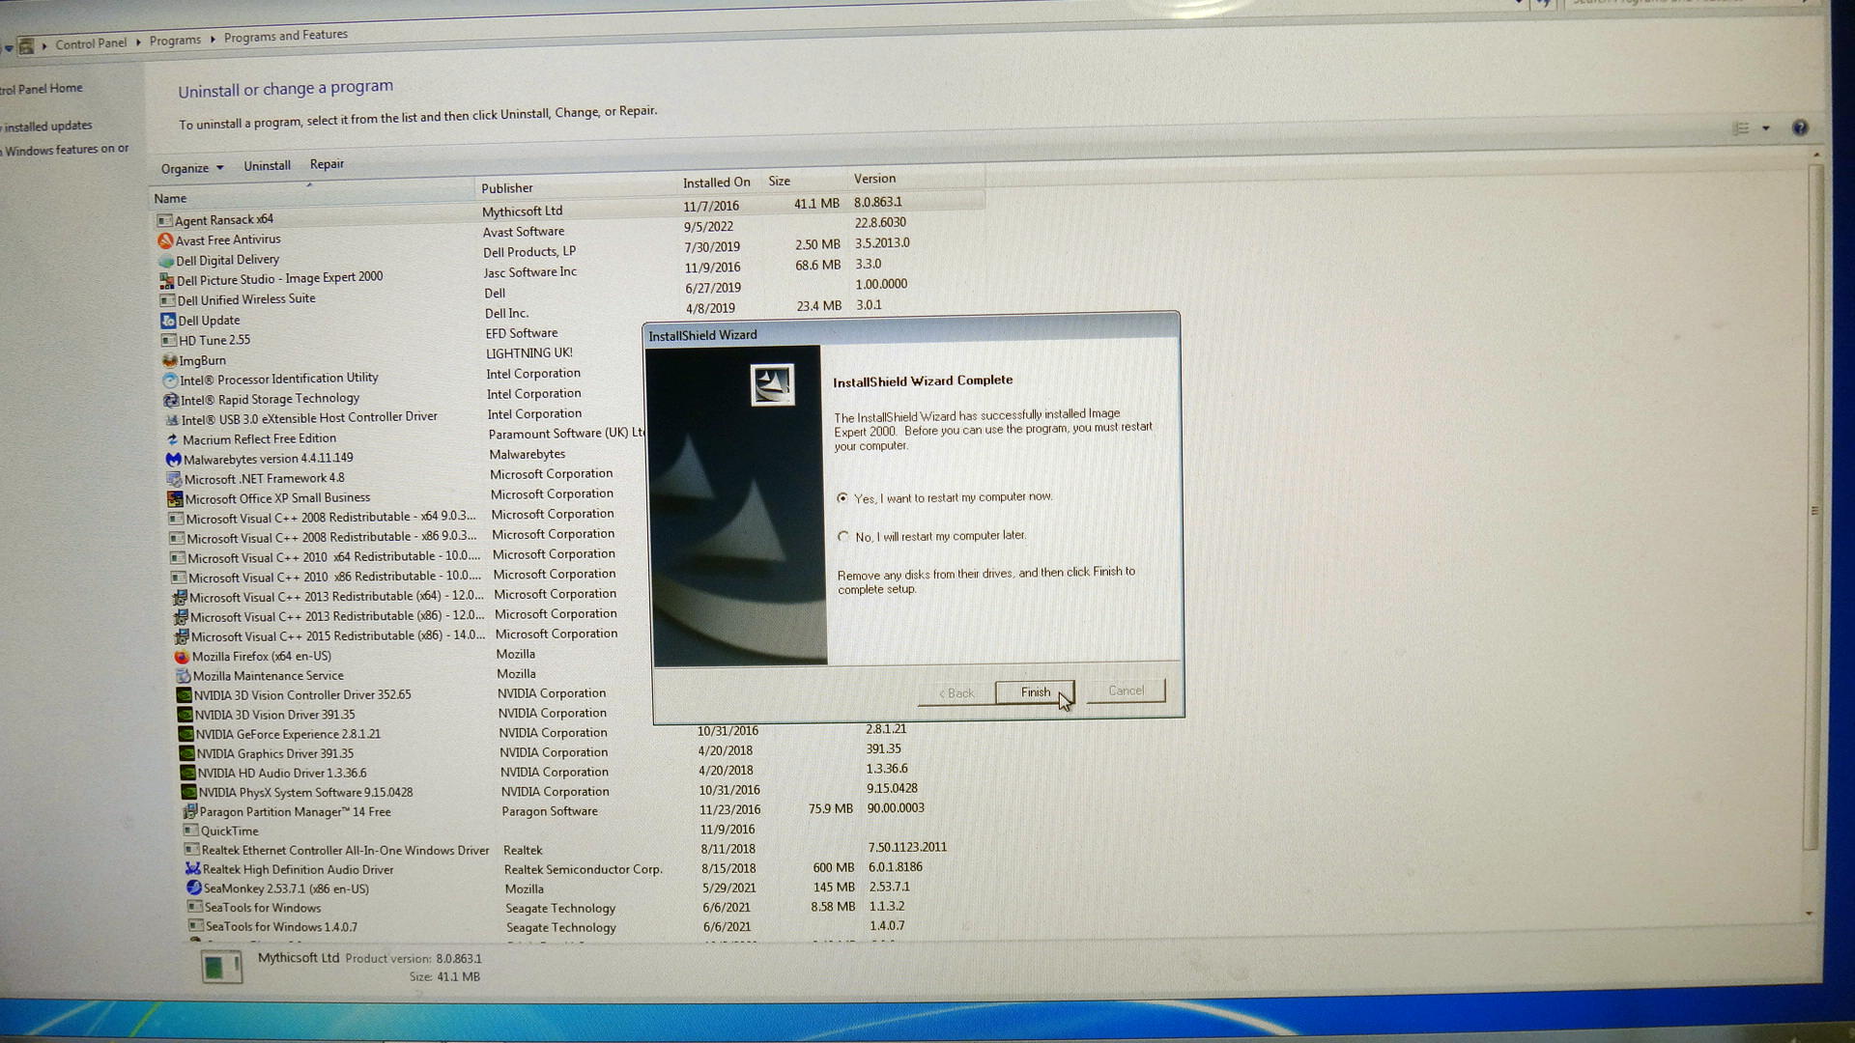Click the Mozilla Maintenance Service icon
The image size is (1855, 1043).
183,676
